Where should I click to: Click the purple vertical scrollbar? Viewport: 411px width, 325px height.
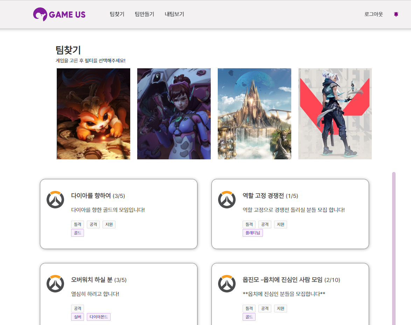(x=394, y=248)
